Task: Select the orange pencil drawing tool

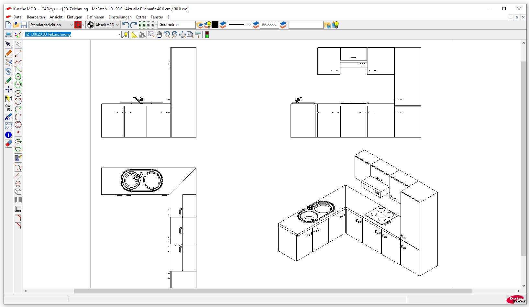Action: pyautogui.click(x=8, y=53)
